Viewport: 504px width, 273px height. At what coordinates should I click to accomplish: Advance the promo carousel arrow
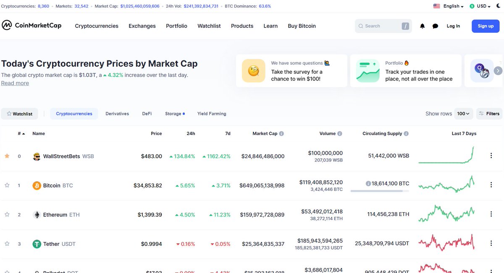(x=498, y=71)
